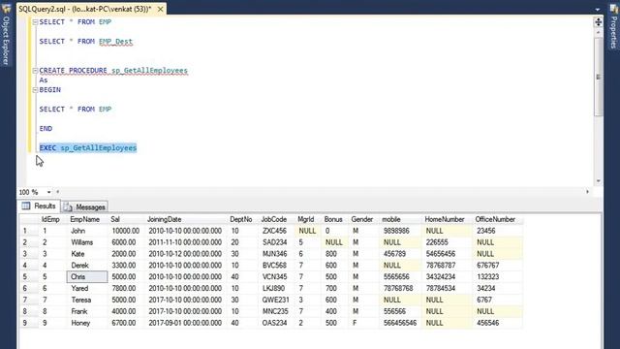
Task: Close the SQLQuery2.sql tab
Action: pyautogui.click(x=160, y=9)
